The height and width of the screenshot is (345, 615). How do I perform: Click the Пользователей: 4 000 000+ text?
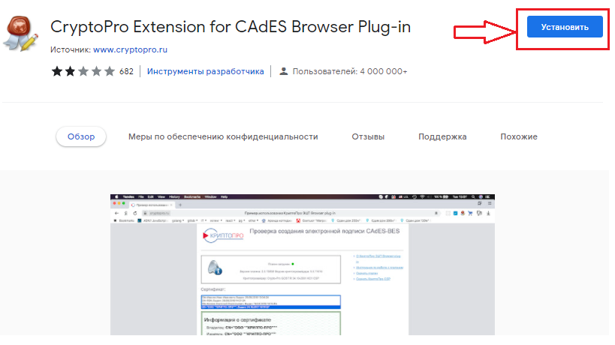pyautogui.click(x=349, y=71)
